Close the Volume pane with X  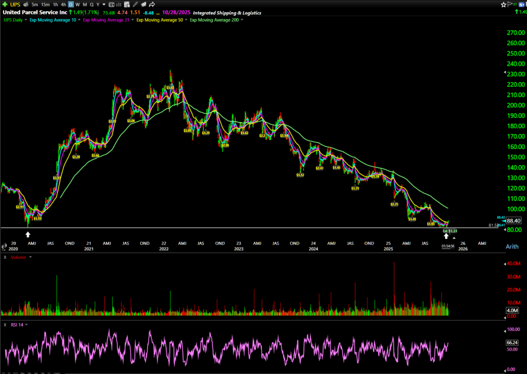tap(5, 257)
